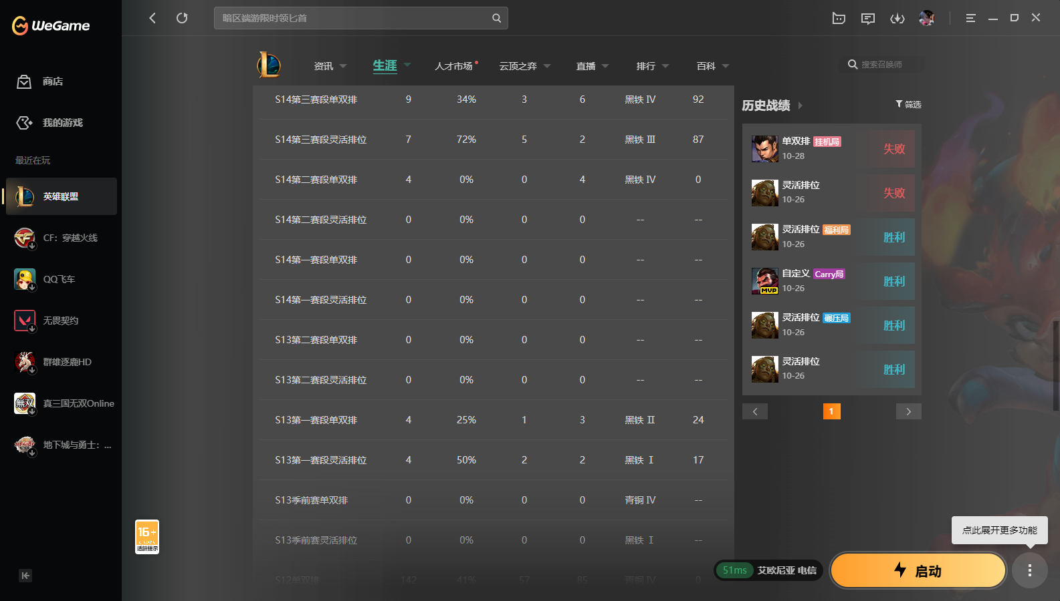Expand the 排行 dropdown arrow
This screenshot has width=1060, height=601.
pos(665,66)
